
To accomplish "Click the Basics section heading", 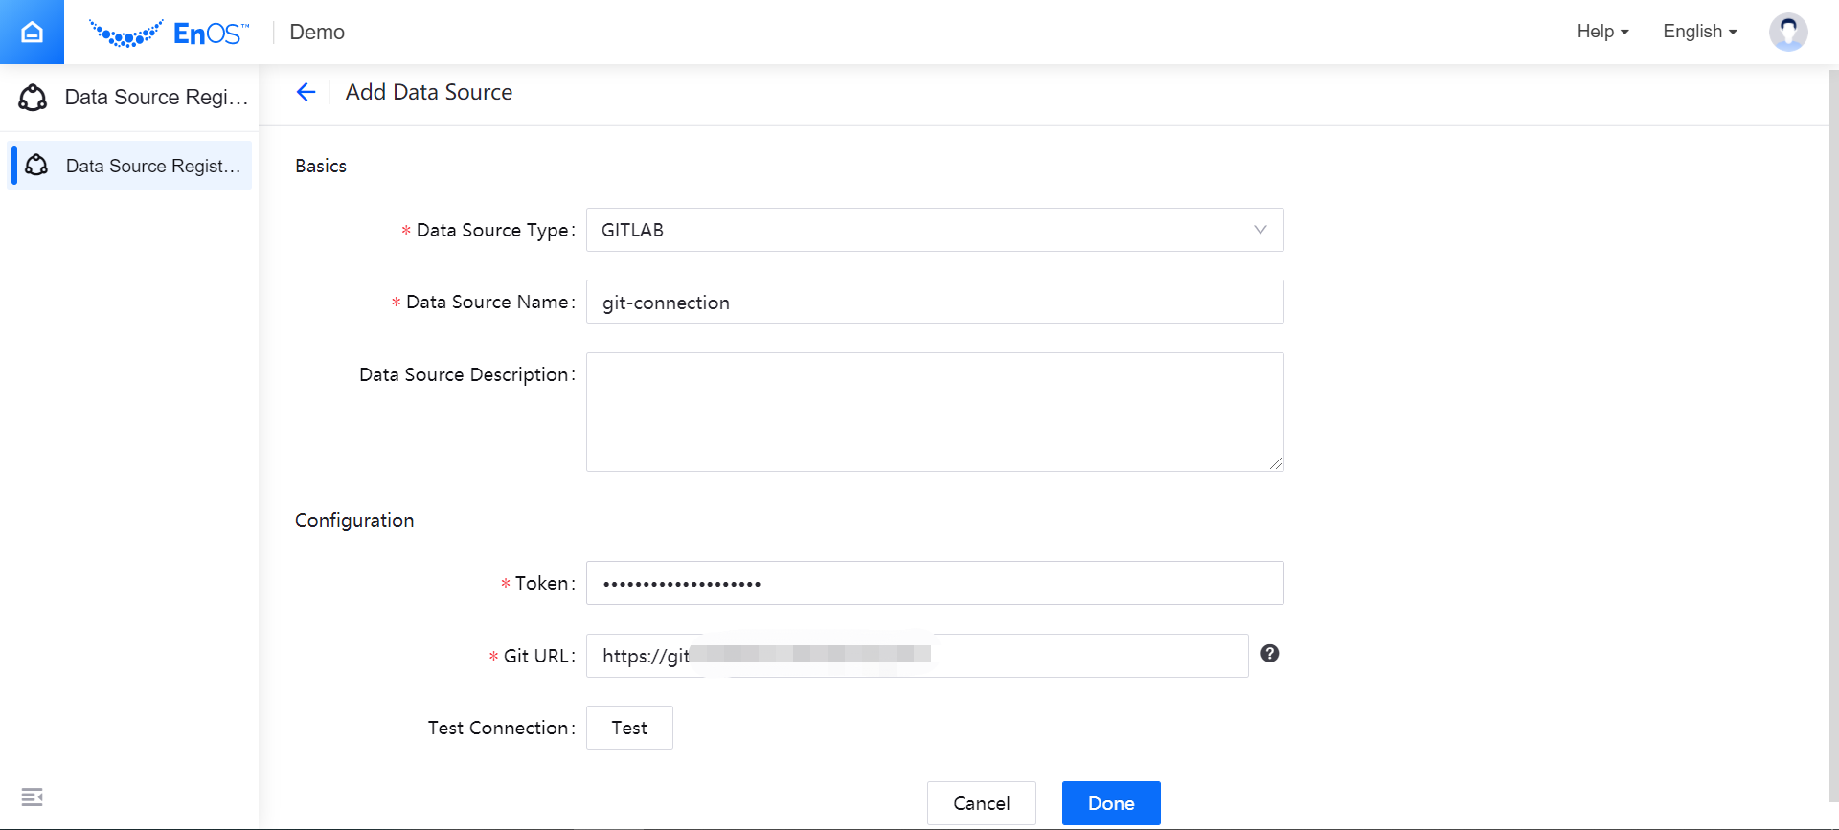I will click(x=321, y=166).
